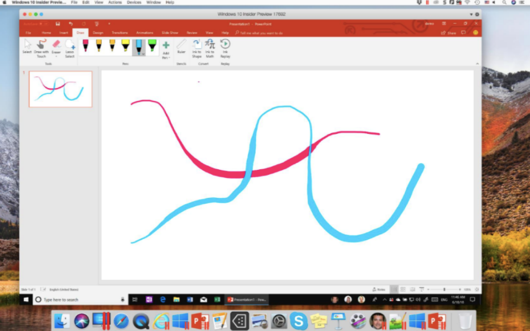The height and width of the screenshot is (331, 530).
Task: Choose the Select arrow tool
Action: 27,47
